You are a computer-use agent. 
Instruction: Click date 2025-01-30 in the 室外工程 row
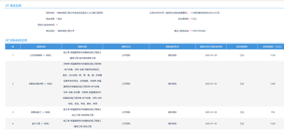pyautogui.click(x=211, y=124)
